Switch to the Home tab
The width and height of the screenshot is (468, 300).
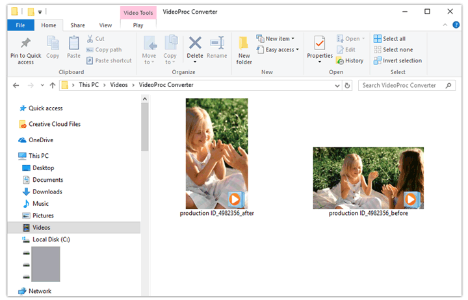click(49, 25)
